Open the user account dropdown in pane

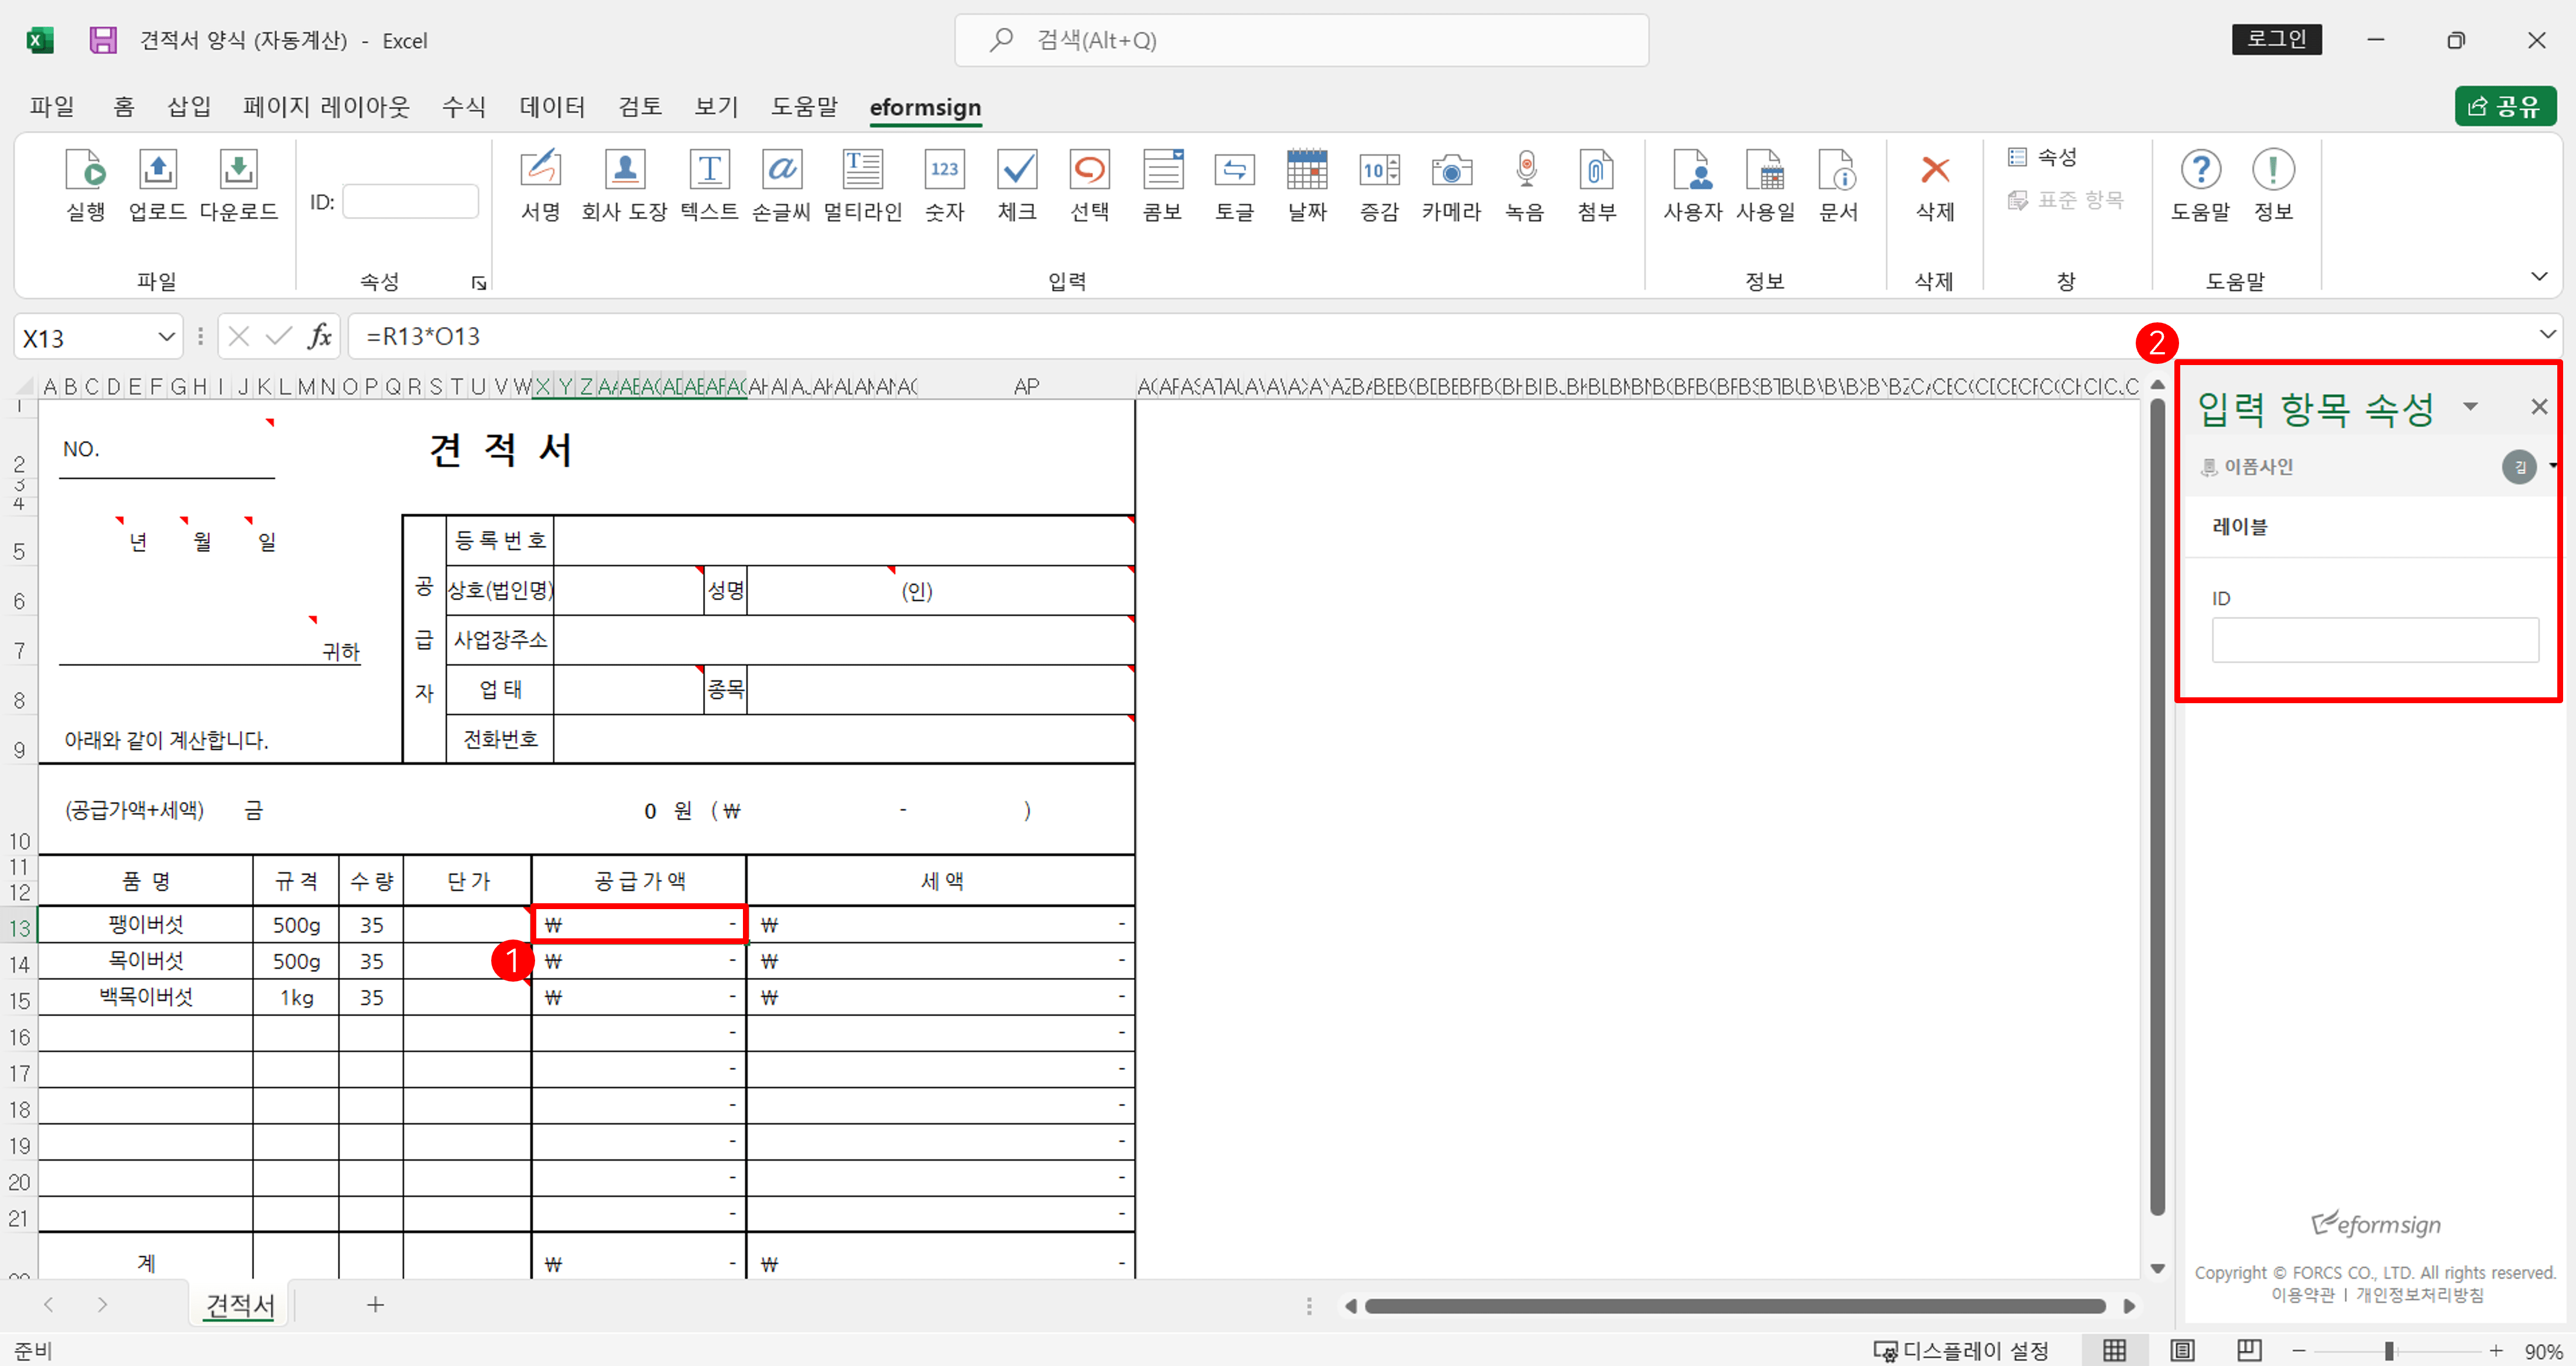coord(2552,467)
